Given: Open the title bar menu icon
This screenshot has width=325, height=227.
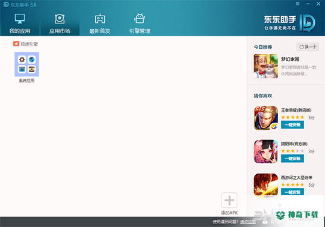Looking at the screenshot, I should click(x=298, y=4).
